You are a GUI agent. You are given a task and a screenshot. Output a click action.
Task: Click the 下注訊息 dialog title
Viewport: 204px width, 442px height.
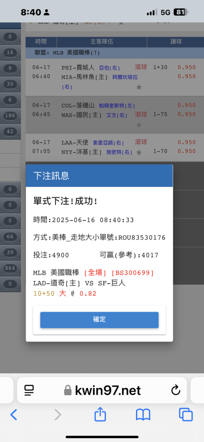pos(51,176)
